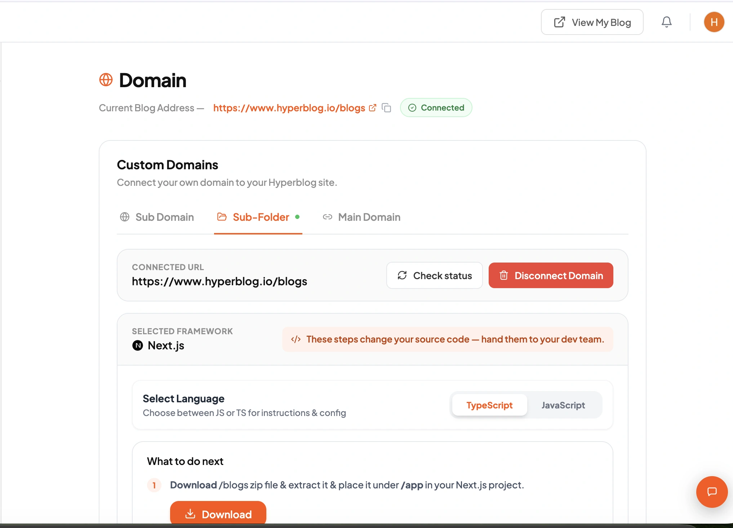Click Disconnect Domain button
The width and height of the screenshot is (733, 528).
[x=551, y=276]
